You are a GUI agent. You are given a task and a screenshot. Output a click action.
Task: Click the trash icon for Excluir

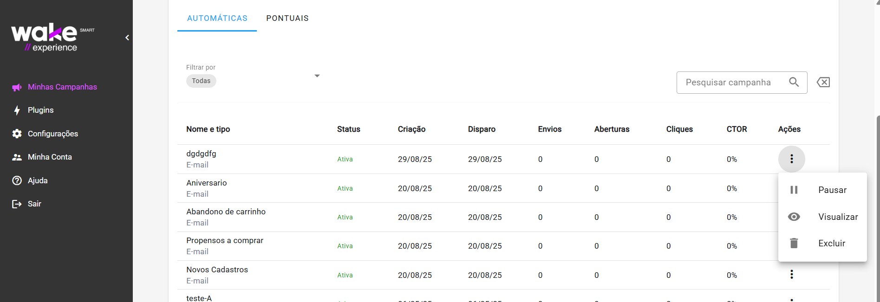pyautogui.click(x=794, y=243)
